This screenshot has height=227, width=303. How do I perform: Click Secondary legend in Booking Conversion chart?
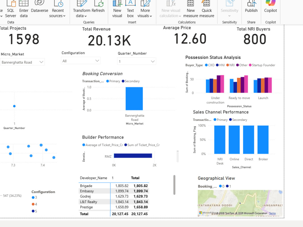(131, 81)
